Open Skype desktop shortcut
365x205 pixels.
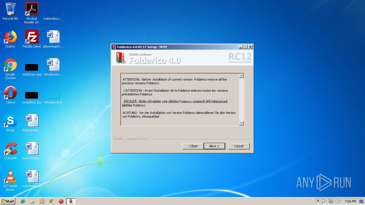[x=10, y=123]
